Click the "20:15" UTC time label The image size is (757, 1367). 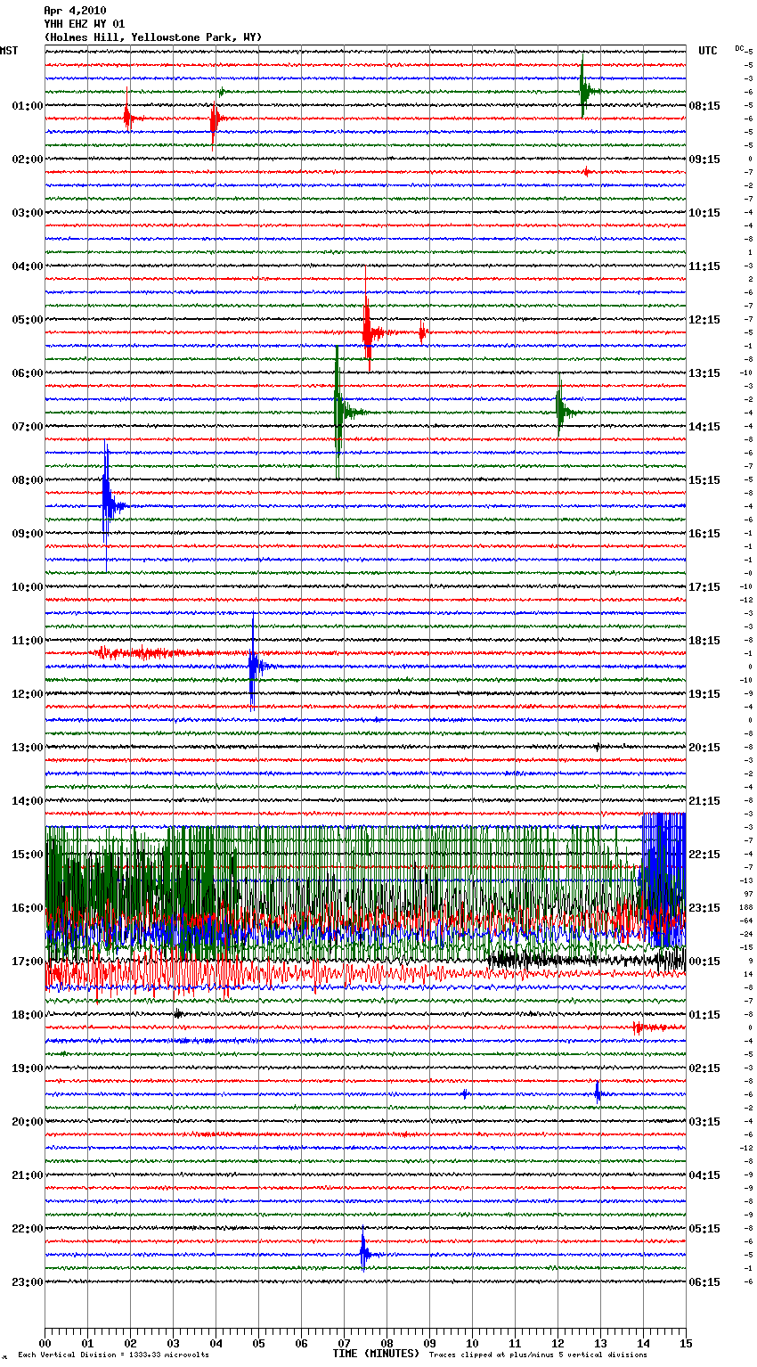coord(704,748)
